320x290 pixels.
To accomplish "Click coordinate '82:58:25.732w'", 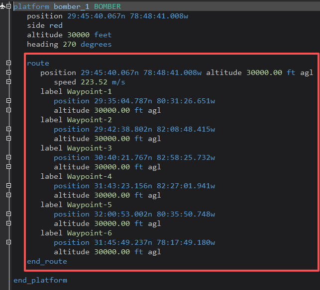I will click(x=186, y=157).
